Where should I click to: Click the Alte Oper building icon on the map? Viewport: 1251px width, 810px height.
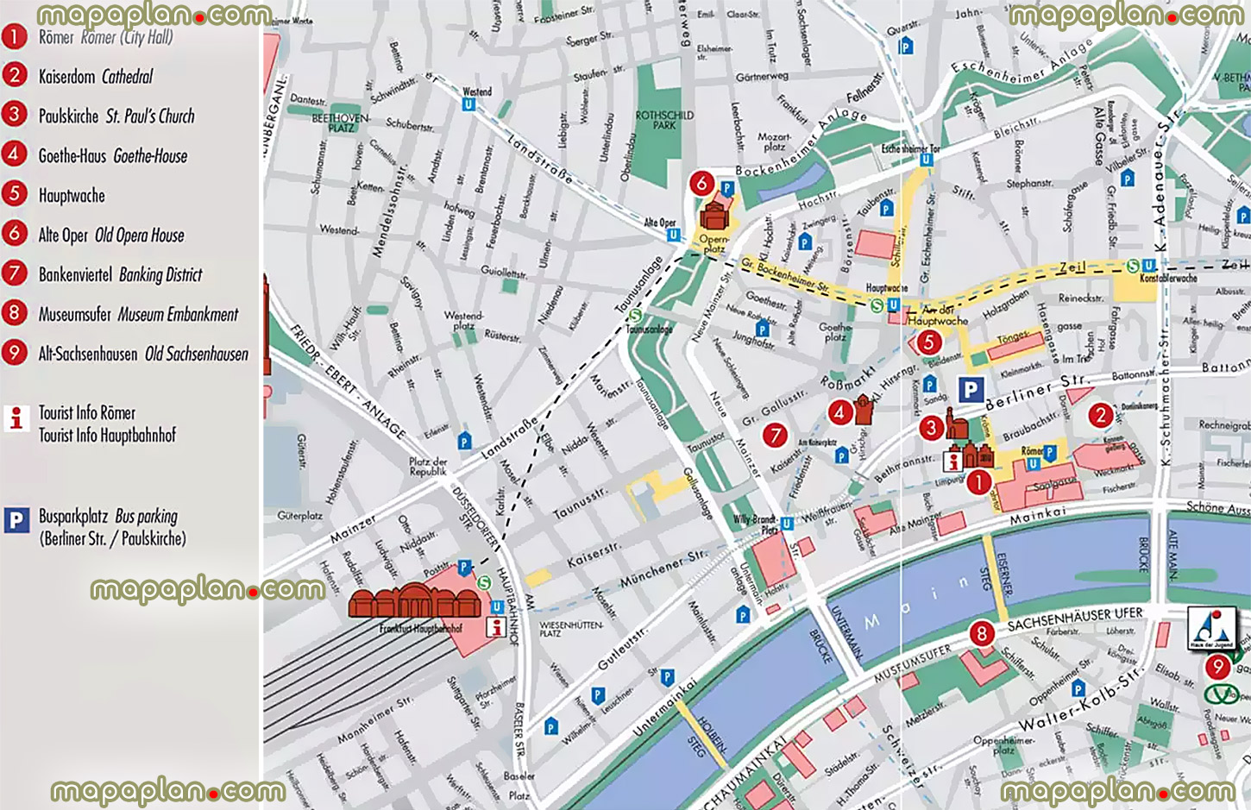tap(714, 214)
